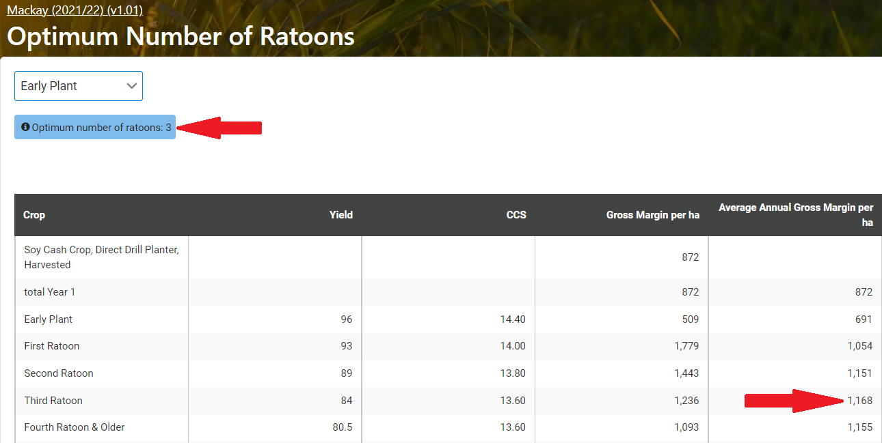
Task: Select the Soy Cash Crop row label
Action: point(101,257)
